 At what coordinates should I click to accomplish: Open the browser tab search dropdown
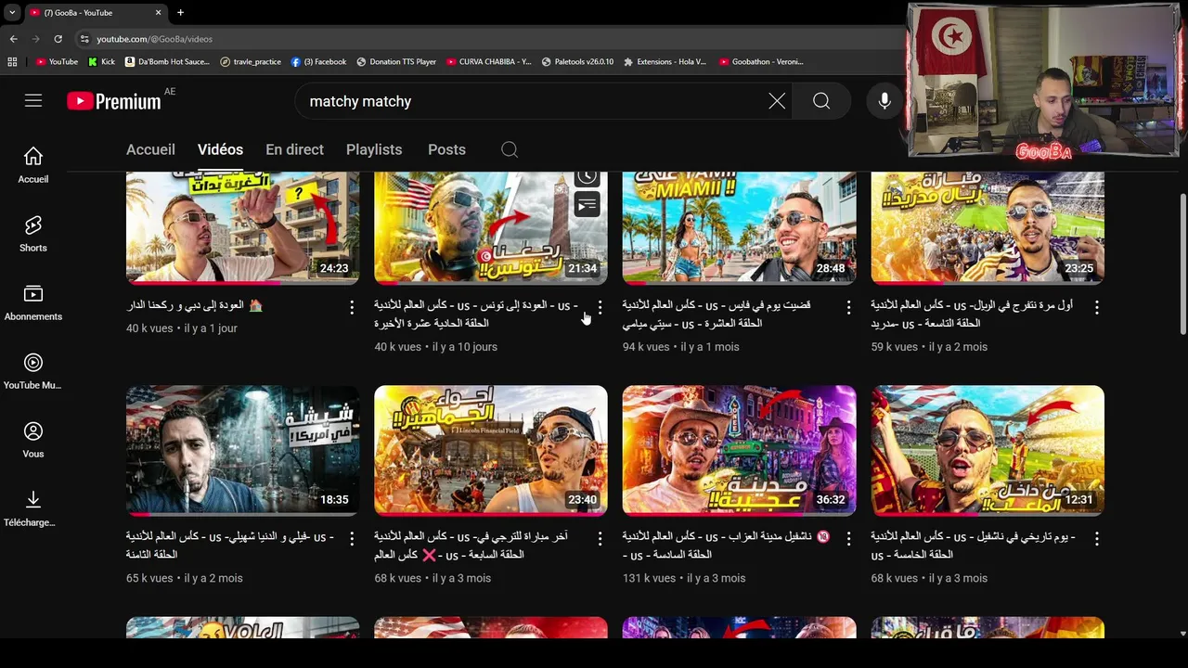point(11,12)
